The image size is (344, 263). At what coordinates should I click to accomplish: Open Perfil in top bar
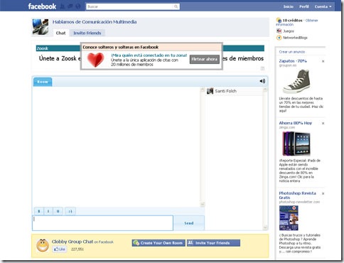pyautogui.click(x=304, y=6)
